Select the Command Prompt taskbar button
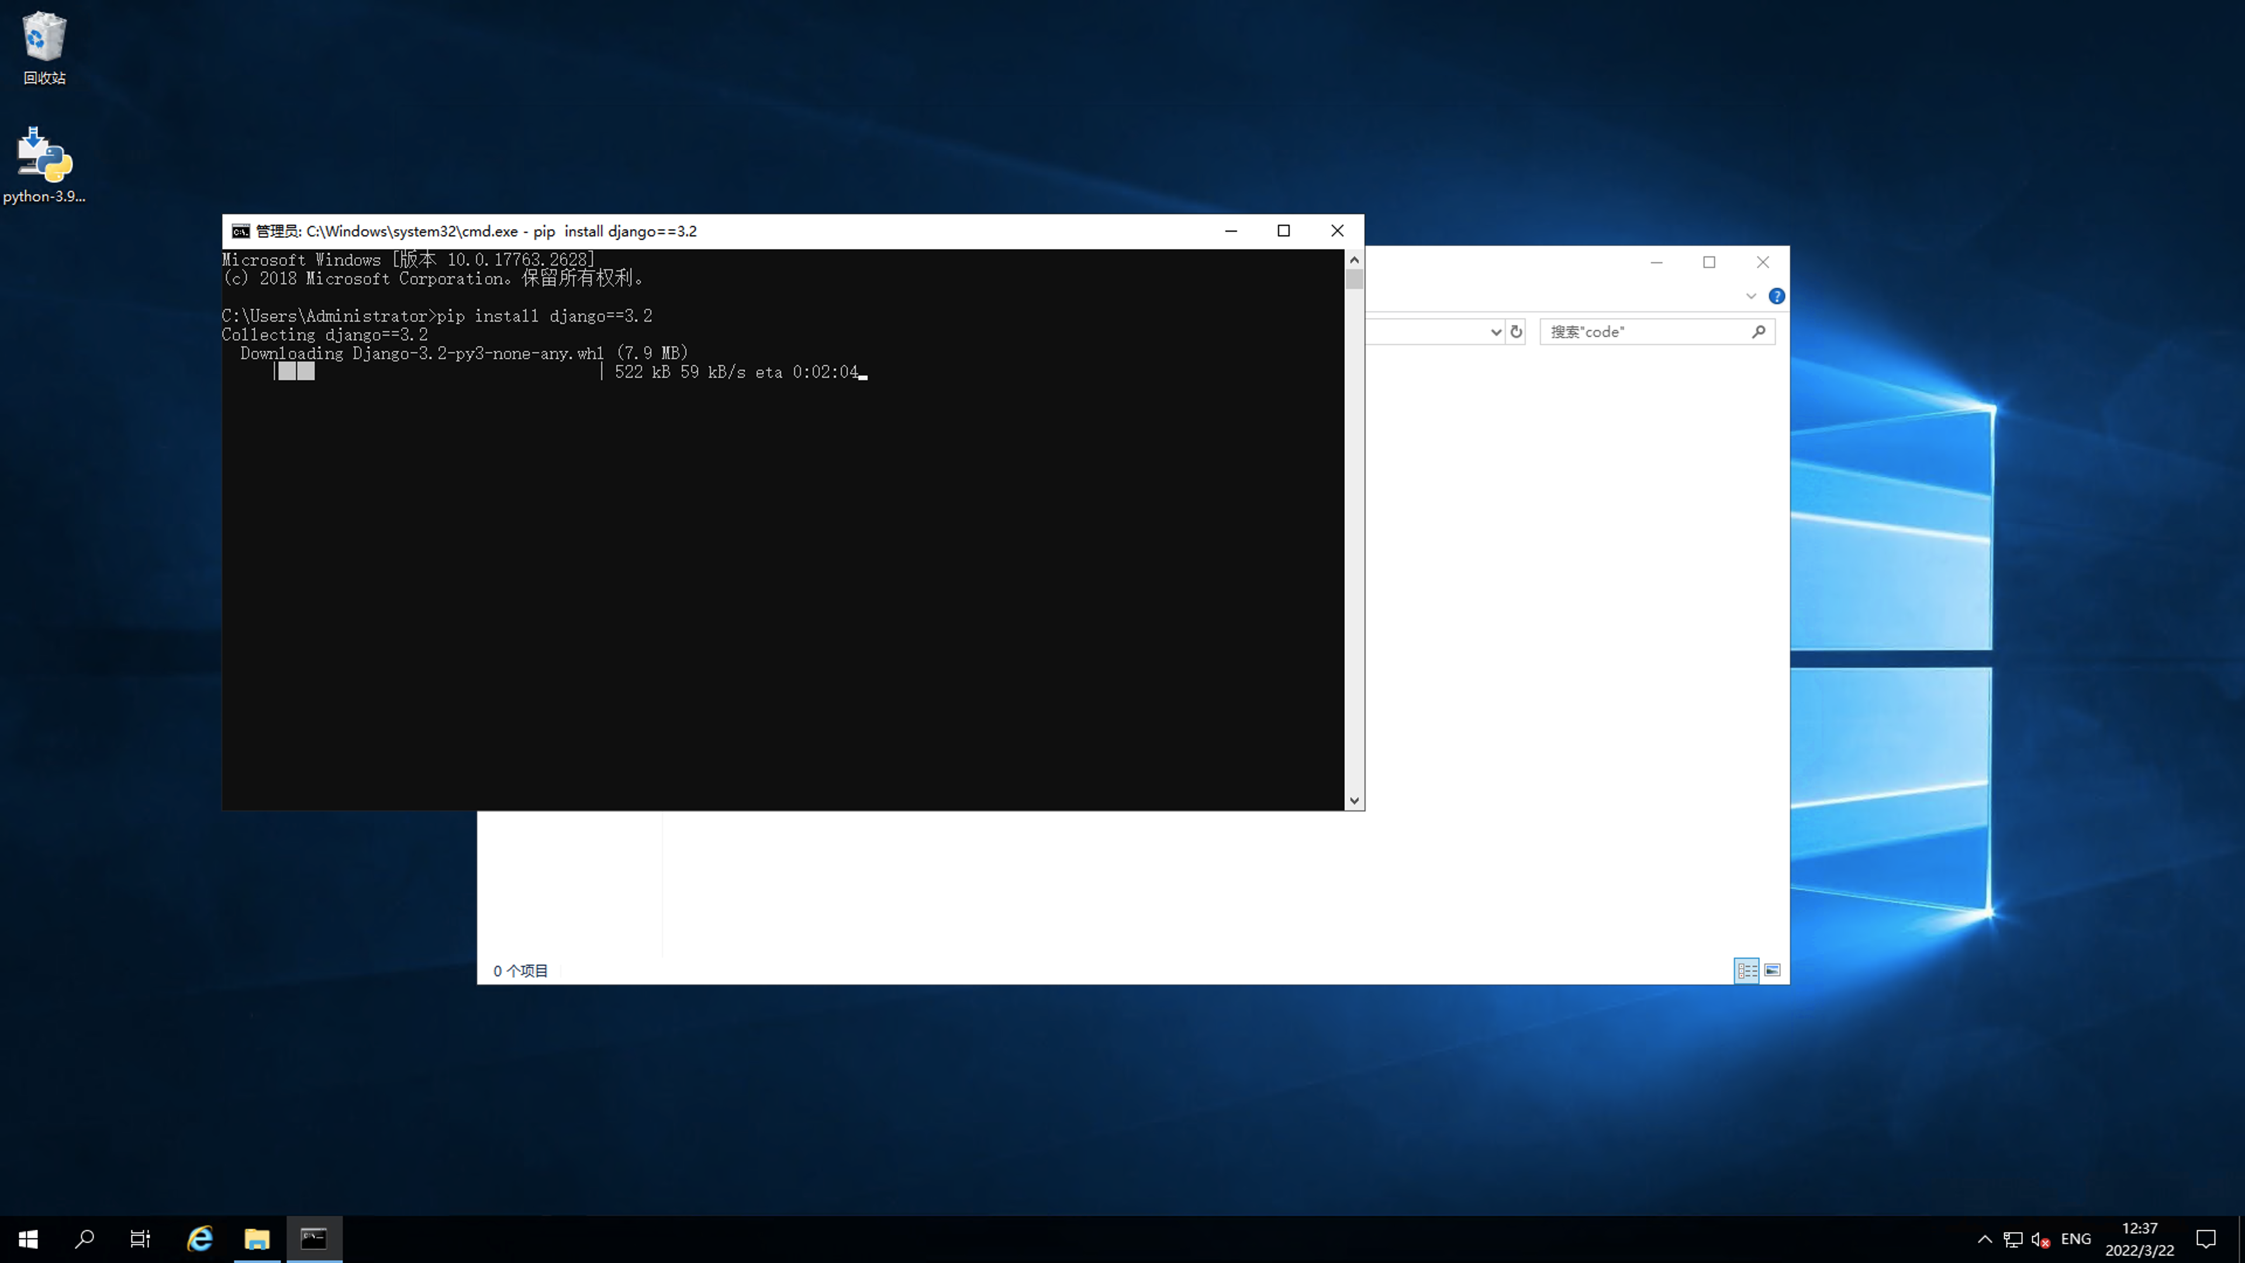The height and width of the screenshot is (1263, 2245). pos(314,1238)
